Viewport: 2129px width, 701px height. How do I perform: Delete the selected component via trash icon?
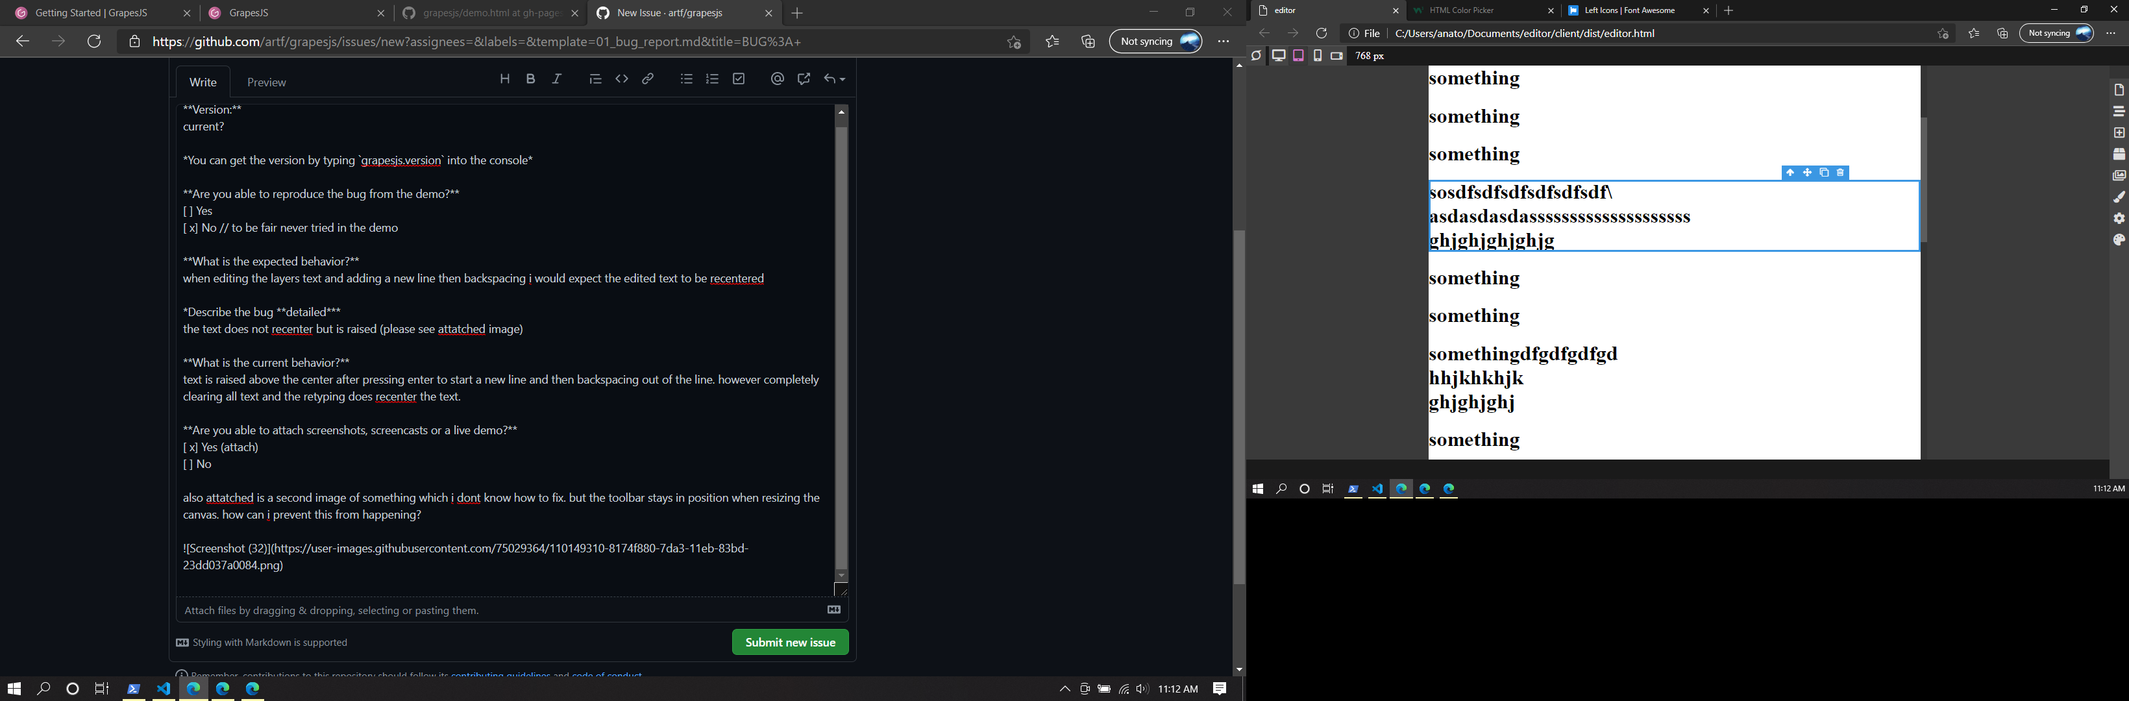[1841, 172]
